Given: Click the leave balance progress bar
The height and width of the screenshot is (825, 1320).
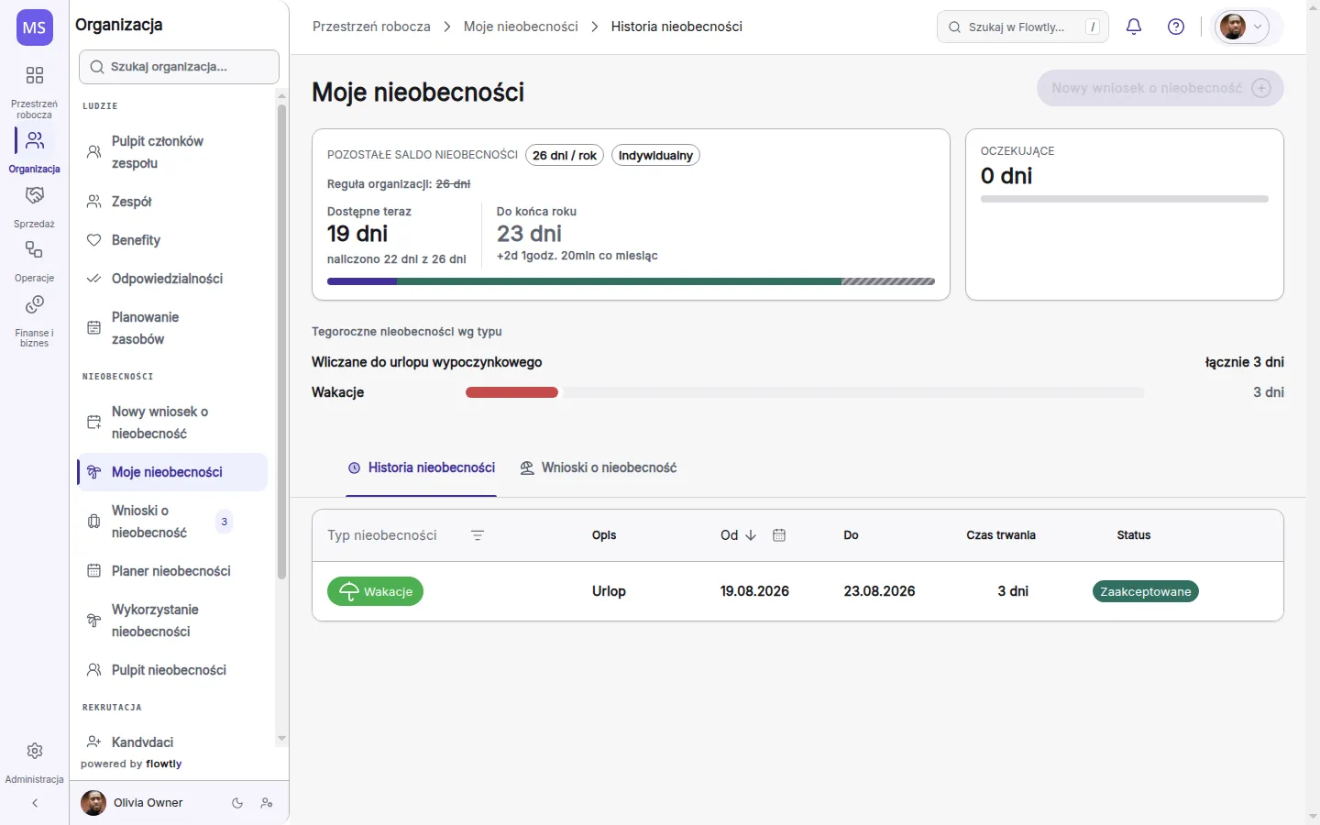Looking at the screenshot, I should click(631, 281).
